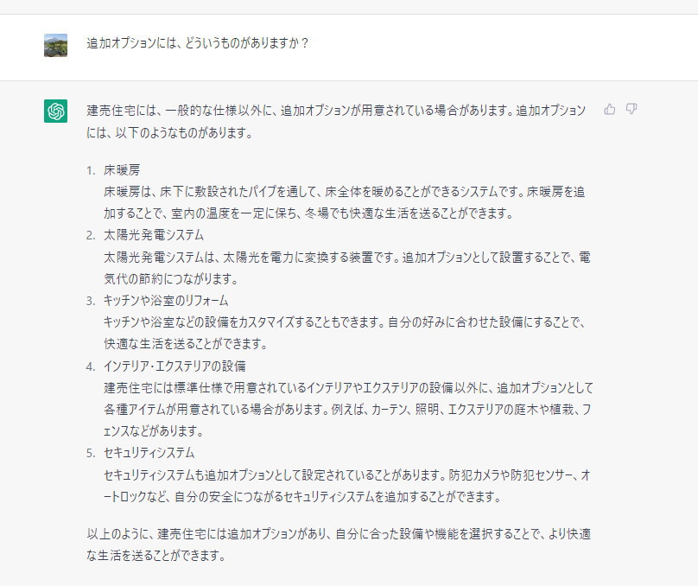Click list number 3 beside キッチンや浴室のリフォーム
Image resolution: width=698 pixels, height=586 pixels.
click(91, 300)
